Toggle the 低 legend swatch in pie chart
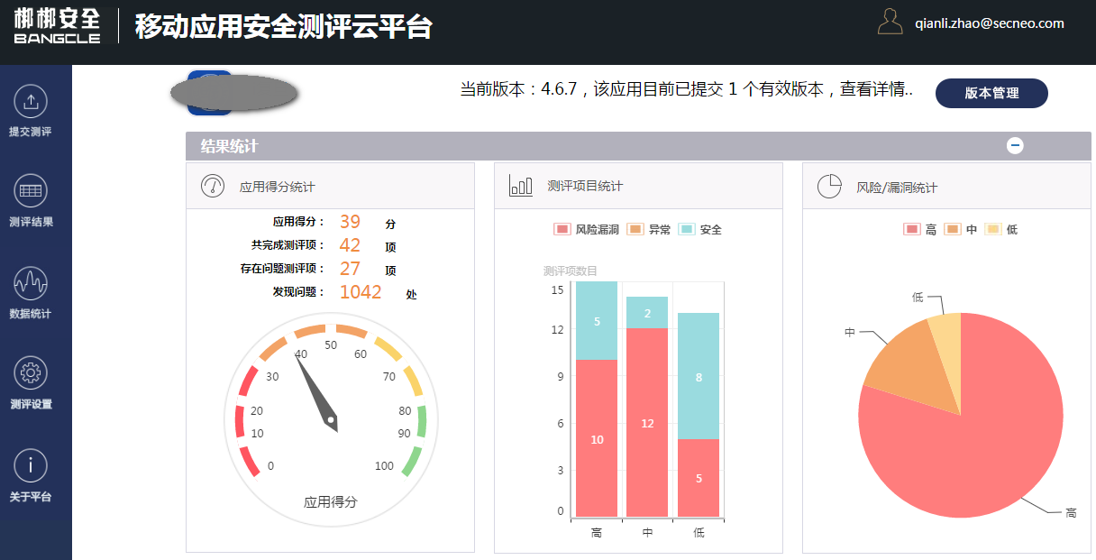1096x560 pixels. [x=993, y=230]
